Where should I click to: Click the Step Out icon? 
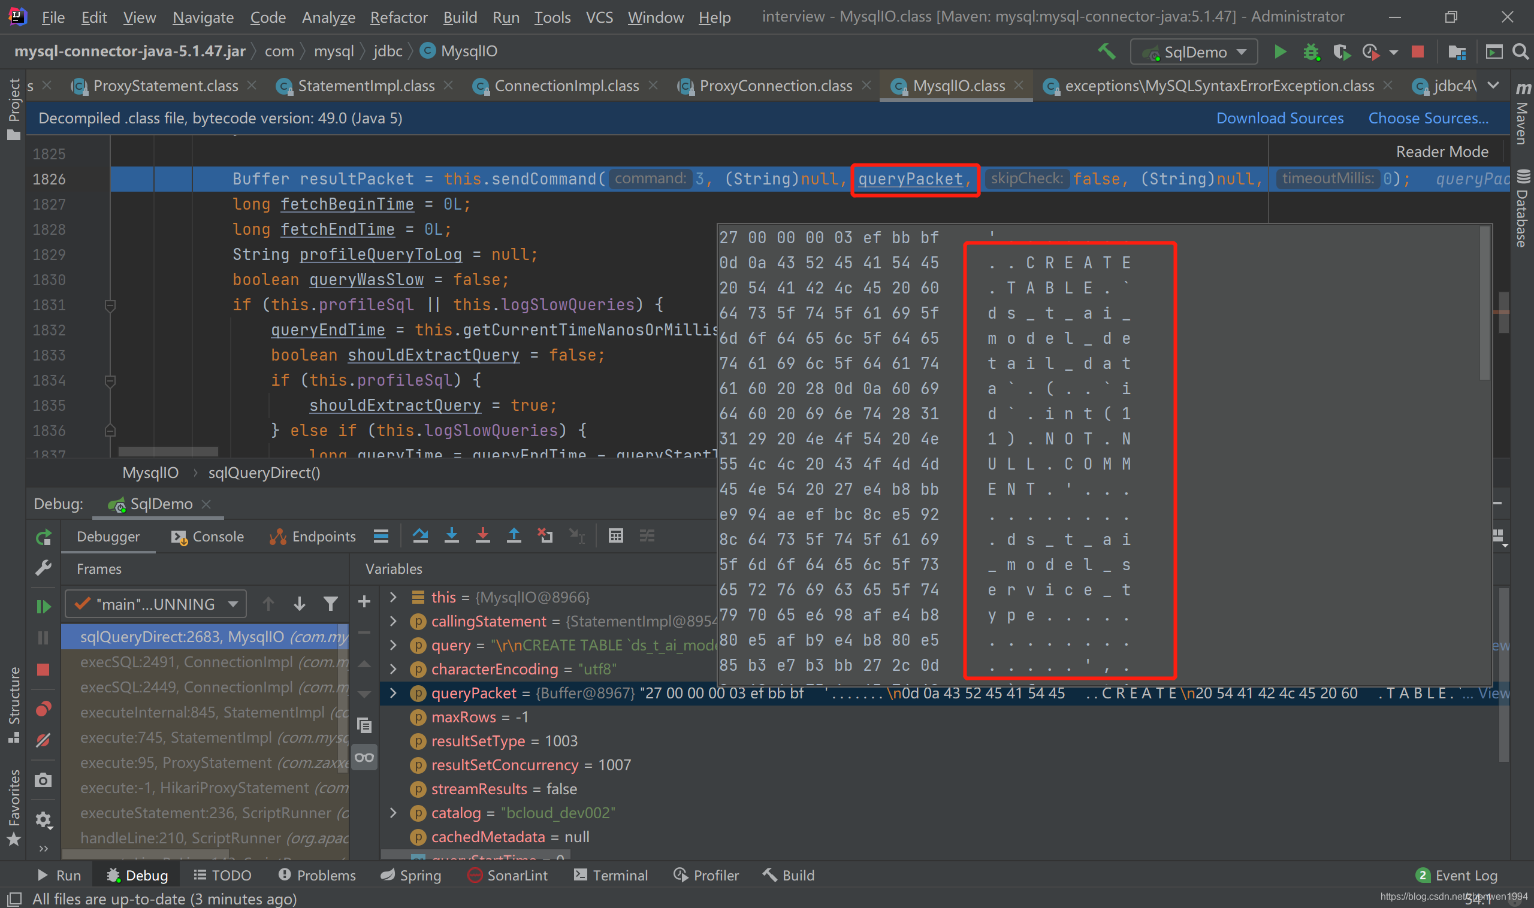click(x=514, y=536)
